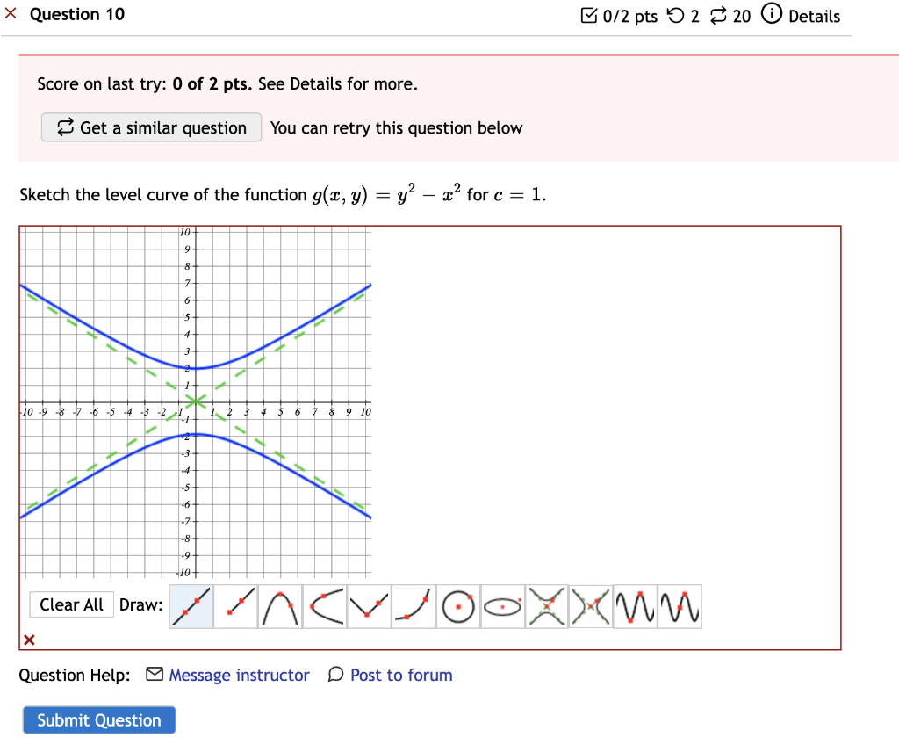The height and width of the screenshot is (752, 899).
Task: Select the sine wave drawing tool
Action: [x=636, y=606]
